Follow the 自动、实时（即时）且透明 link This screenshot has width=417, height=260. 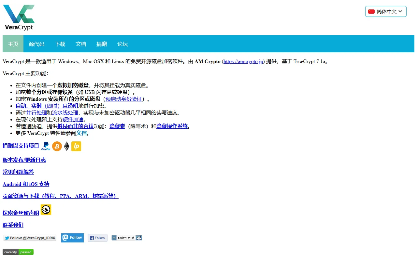[47, 106]
